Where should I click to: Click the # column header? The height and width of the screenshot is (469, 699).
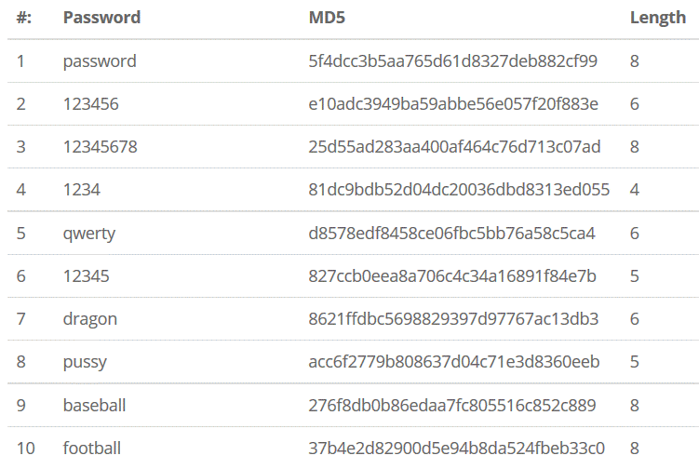coord(23,18)
